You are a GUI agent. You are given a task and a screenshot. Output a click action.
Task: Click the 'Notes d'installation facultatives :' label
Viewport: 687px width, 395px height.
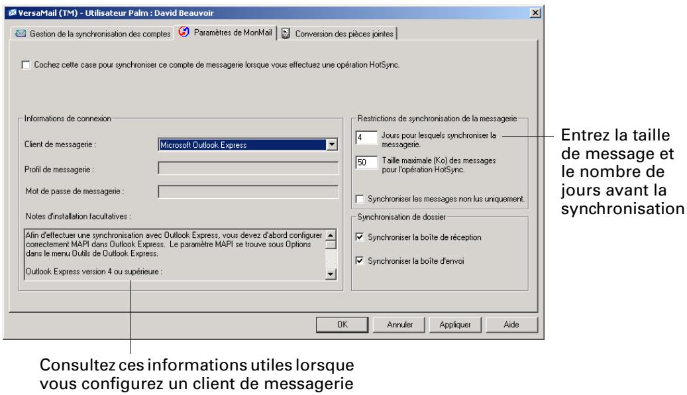(x=78, y=216)
